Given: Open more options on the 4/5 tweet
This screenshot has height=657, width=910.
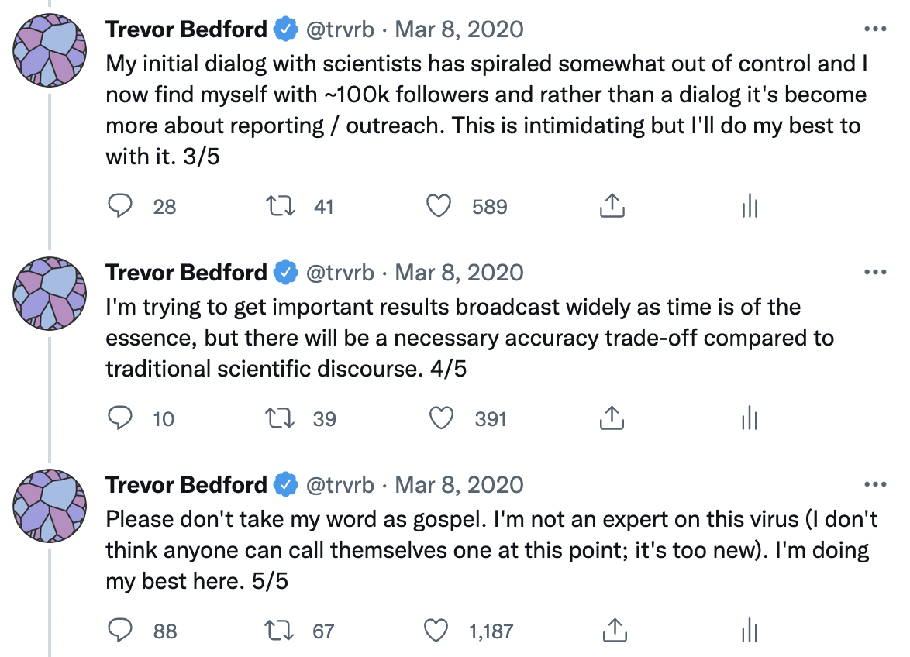Looking at the screenshot, I should point(874,273).
